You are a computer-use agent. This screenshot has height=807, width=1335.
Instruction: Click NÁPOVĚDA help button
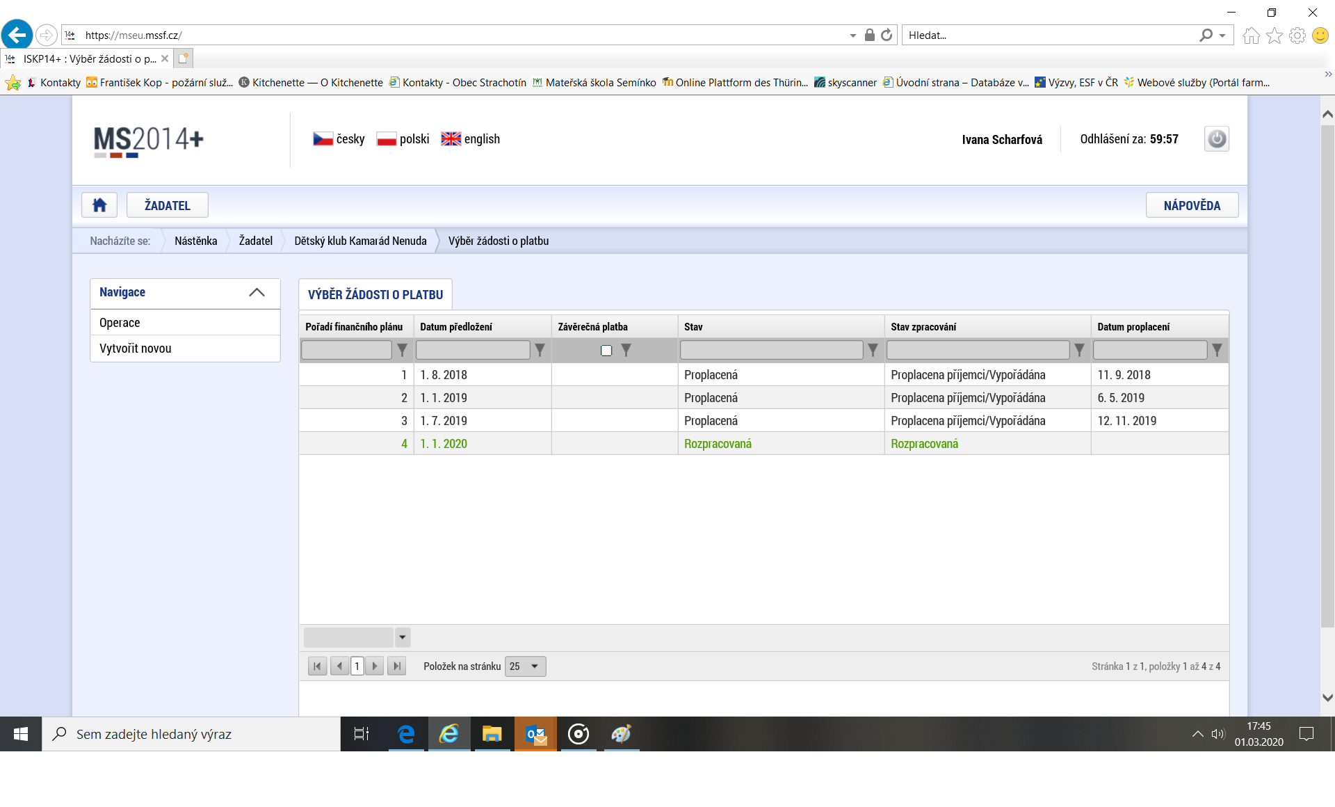[x=1192, y=205]
